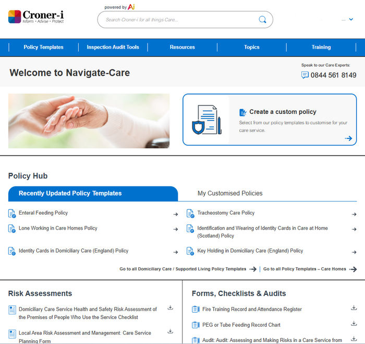This screenshot has height=344, width=365.
Task: Click the chat icon beside the phone number
Action: pyautogui.click(x=305, y=75)
